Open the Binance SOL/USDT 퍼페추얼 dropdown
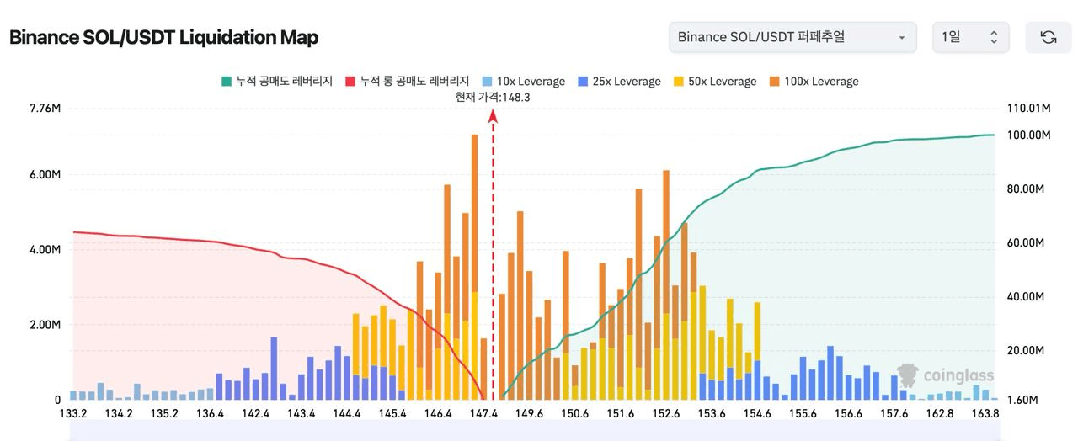Image resolution: width=1078 pixels, height=441 pixels. pos(792,37)
